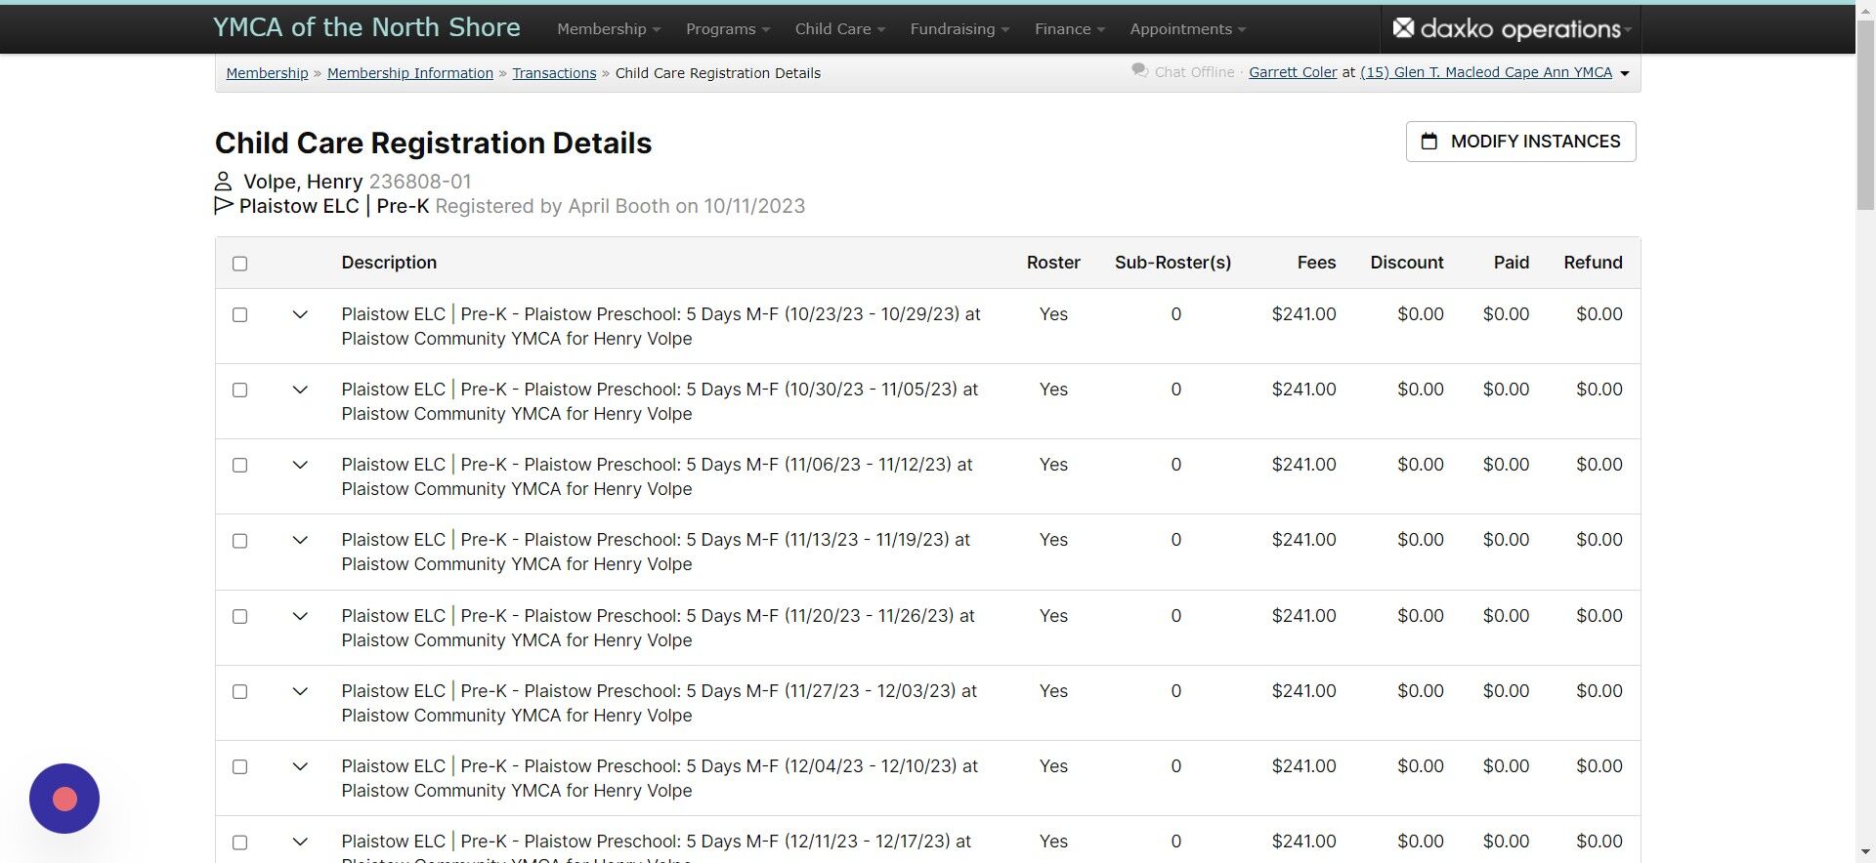Open the Appointments menu
The image size is (1876, 863).
click(x=1188, y=29)
